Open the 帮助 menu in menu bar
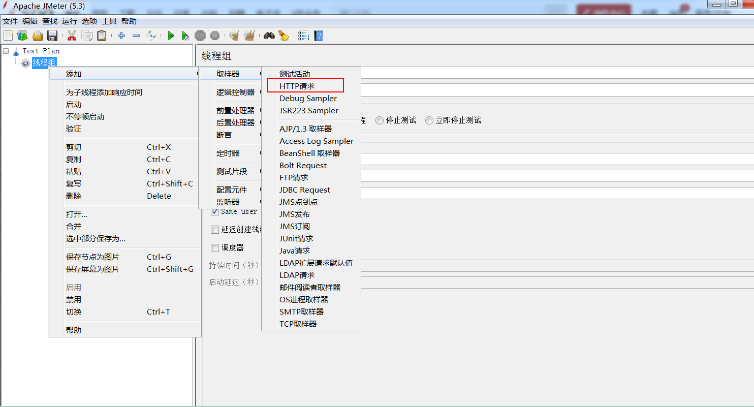This screenshot has height=407, width=754. point(129,21)
